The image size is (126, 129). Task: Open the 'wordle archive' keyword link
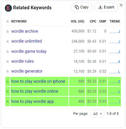coord(25,31)
